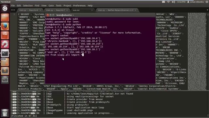Open the sound volume indicator
The image size is (209, 118).
click(x=173, y=2)
